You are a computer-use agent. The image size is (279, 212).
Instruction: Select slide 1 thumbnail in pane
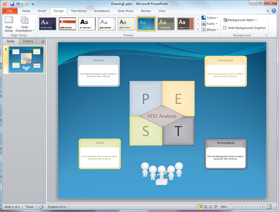26,59
